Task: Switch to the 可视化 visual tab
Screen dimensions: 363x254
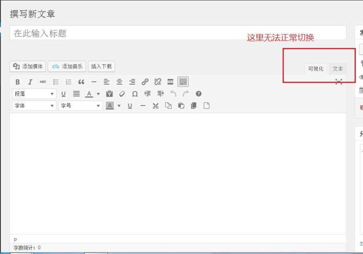Action: [316, 69]
